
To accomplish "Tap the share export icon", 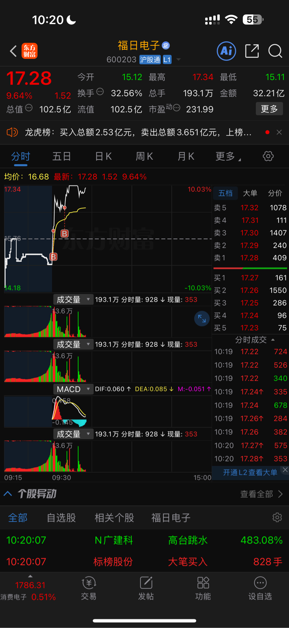I will tap(252, 51).
